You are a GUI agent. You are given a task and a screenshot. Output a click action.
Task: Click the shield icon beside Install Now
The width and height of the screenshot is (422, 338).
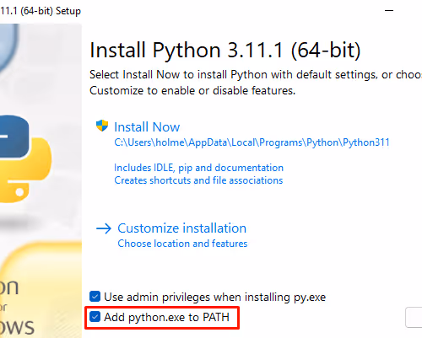tap(102, 126)
